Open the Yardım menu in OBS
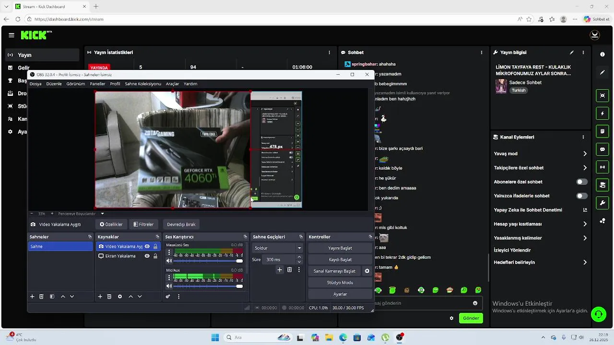614x345 pixels. 190,84
